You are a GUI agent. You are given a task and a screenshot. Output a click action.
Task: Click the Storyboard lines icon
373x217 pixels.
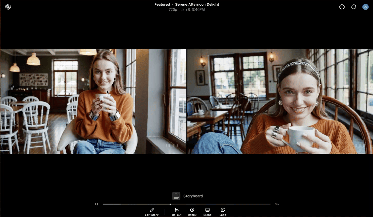pyautogui.click(x=176, y=196)
